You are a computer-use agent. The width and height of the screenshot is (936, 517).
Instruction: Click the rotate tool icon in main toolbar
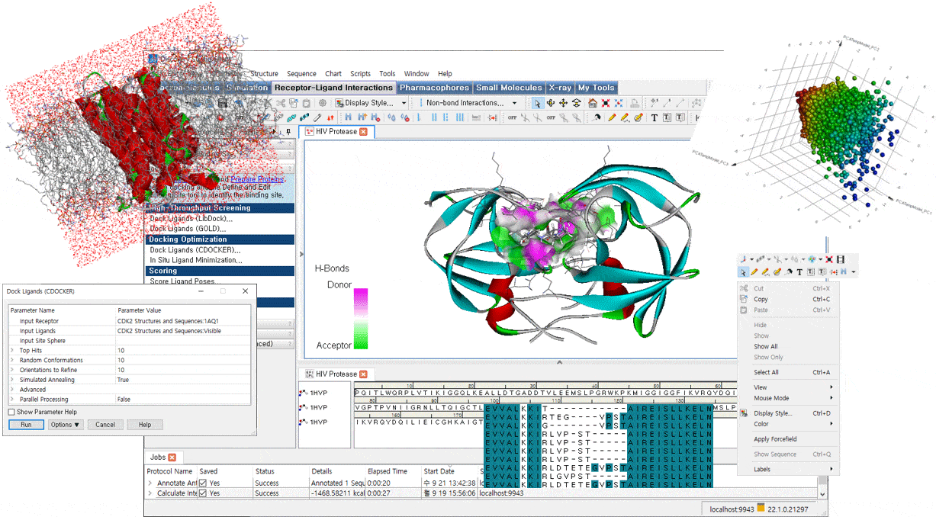(550, 103)
